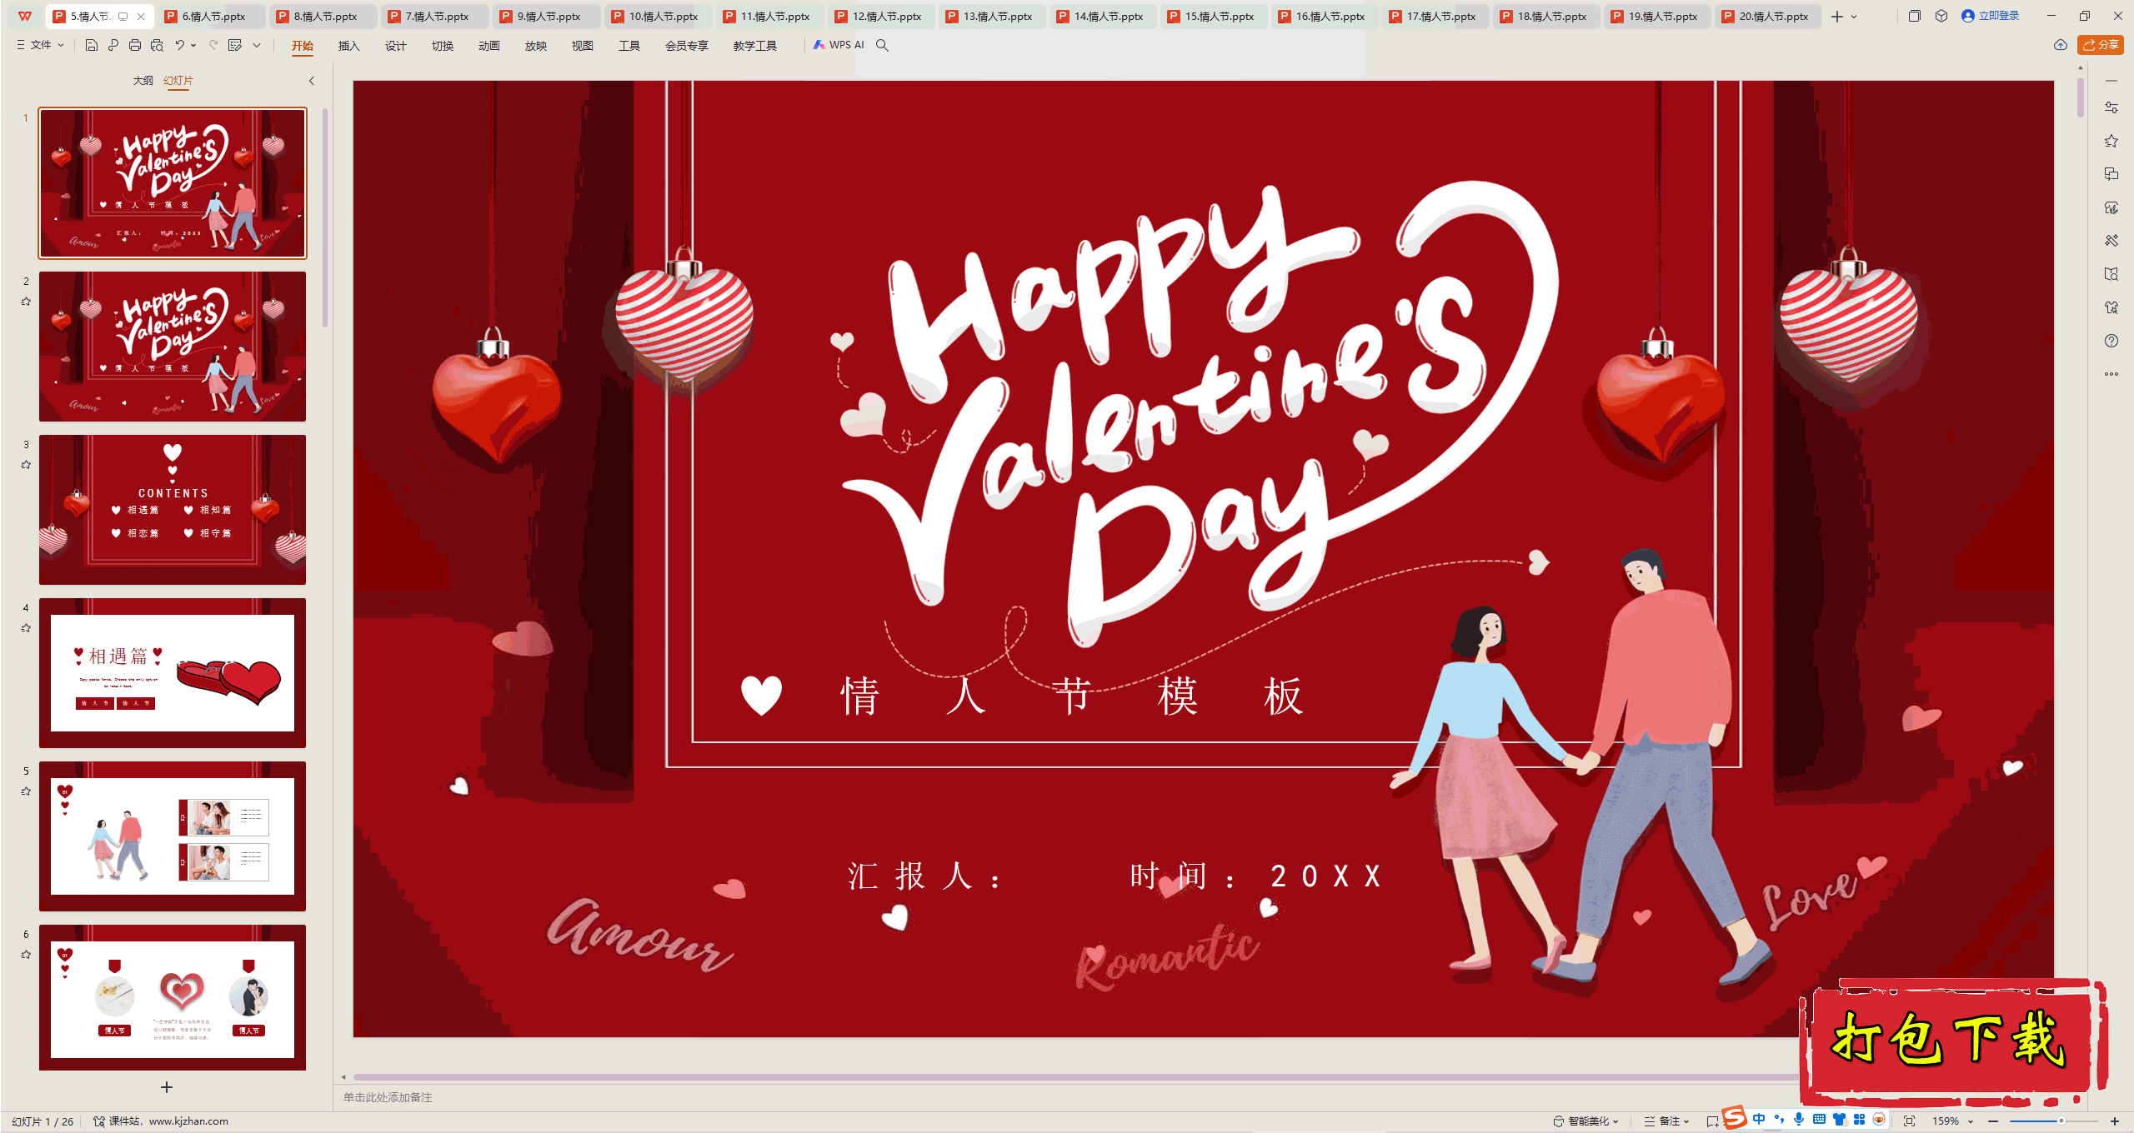The image size is (2134, 1133).
Task: Open Print Preview icon
Action: coord(157,45)
